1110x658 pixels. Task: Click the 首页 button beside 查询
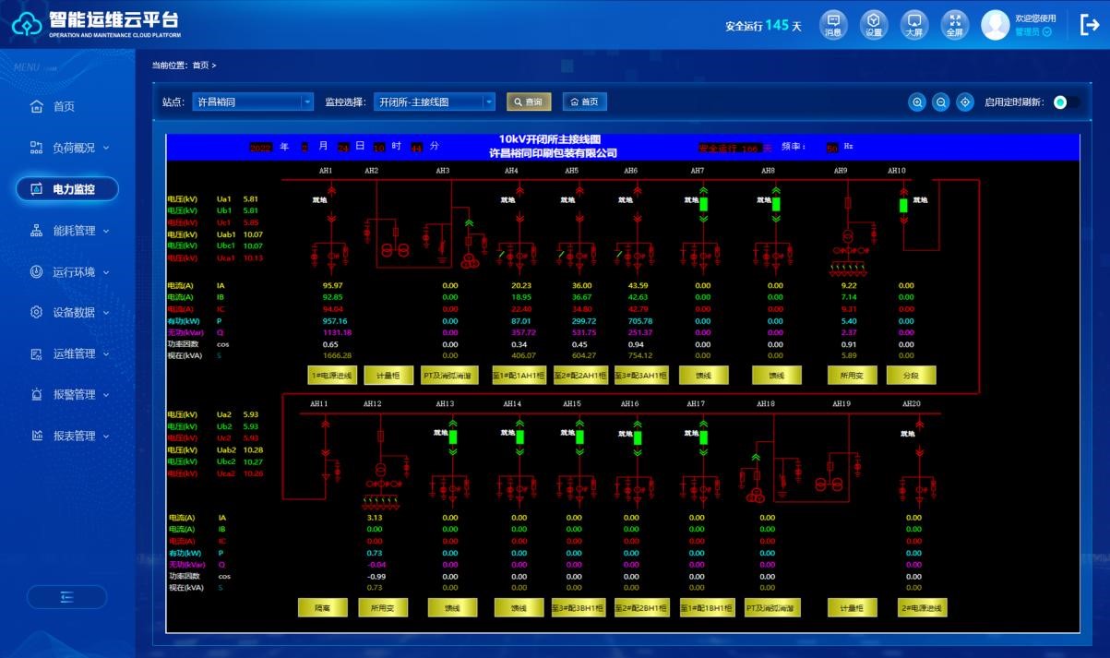coord(583,102)
